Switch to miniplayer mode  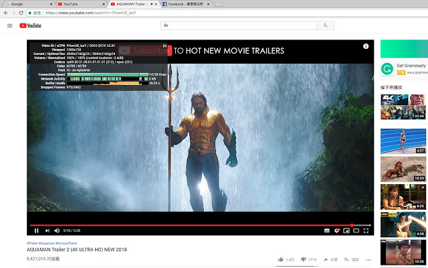(346, 230)
